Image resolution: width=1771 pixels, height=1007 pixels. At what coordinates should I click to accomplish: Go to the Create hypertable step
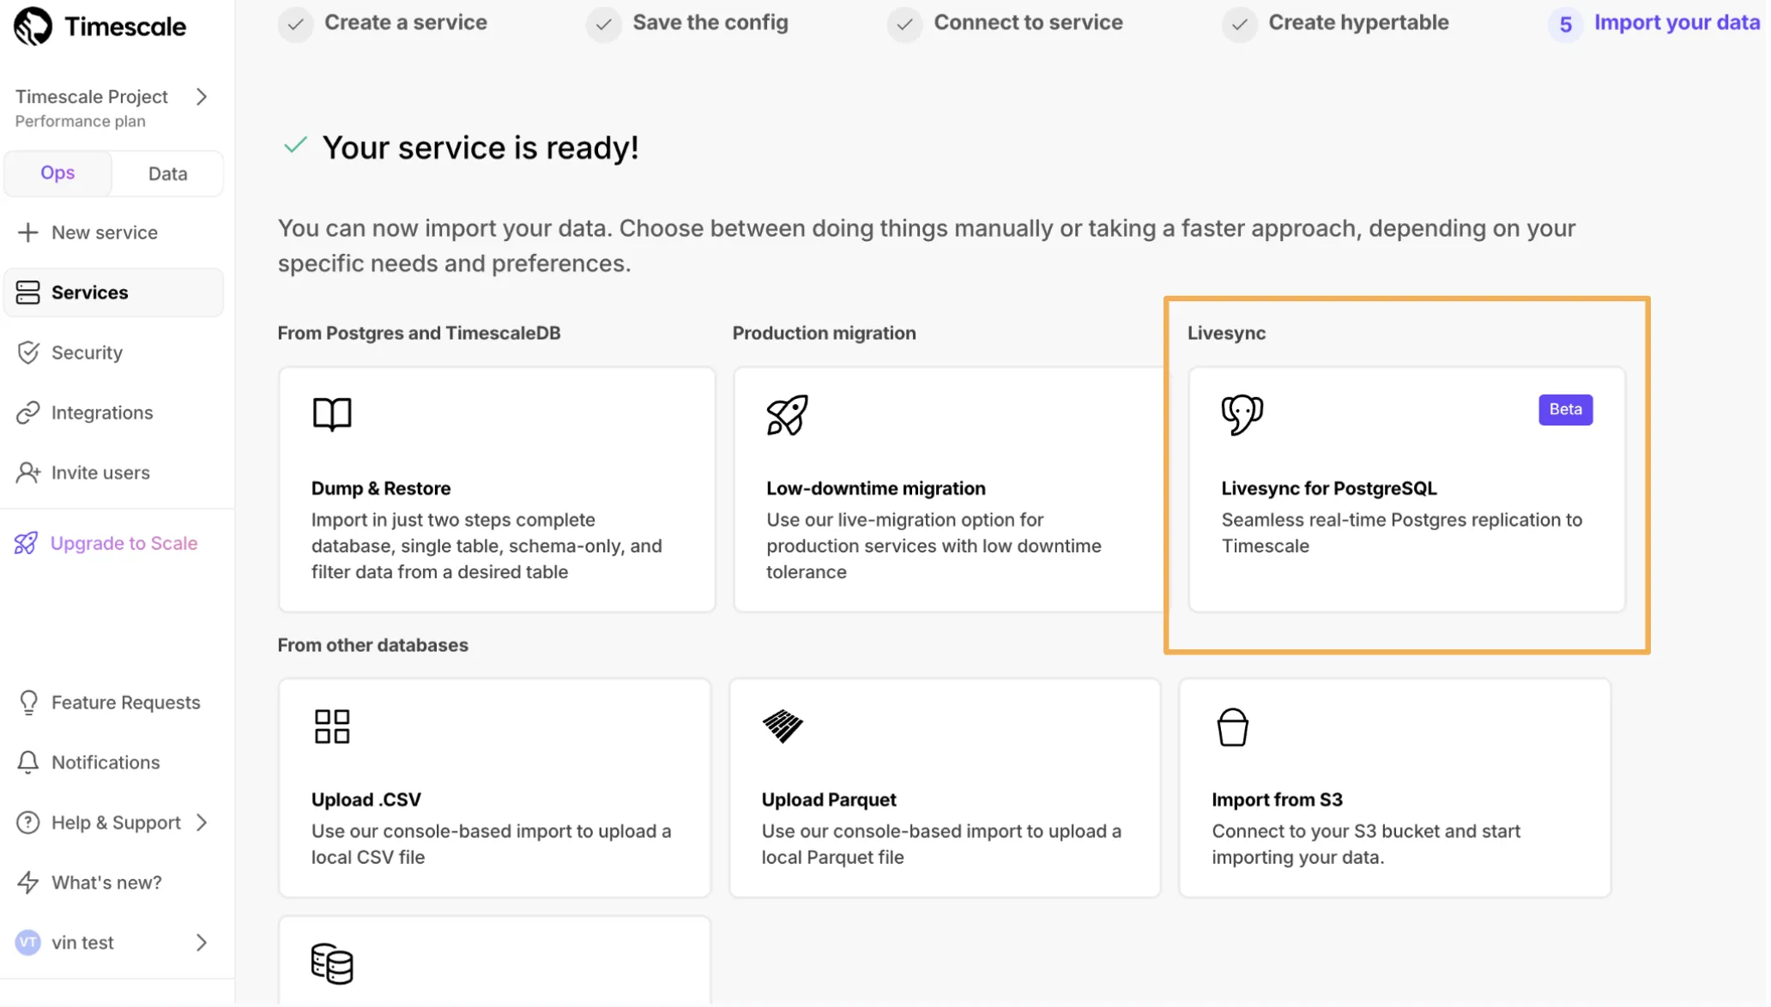(x=1358, y=22)
